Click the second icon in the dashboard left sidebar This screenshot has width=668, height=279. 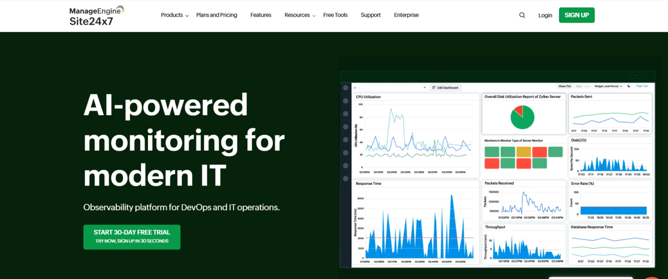tap(346, 101)
